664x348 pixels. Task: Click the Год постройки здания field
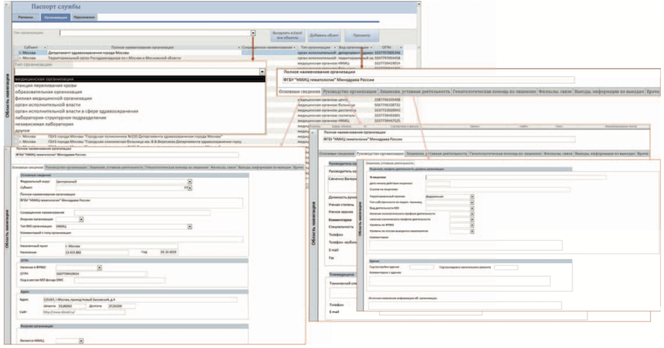pos(421,268)
